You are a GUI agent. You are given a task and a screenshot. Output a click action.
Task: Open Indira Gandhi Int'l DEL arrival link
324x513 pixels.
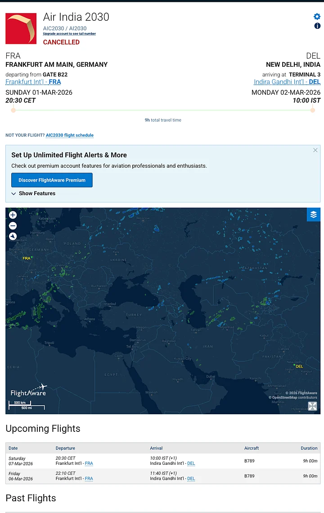coord(287,82)
